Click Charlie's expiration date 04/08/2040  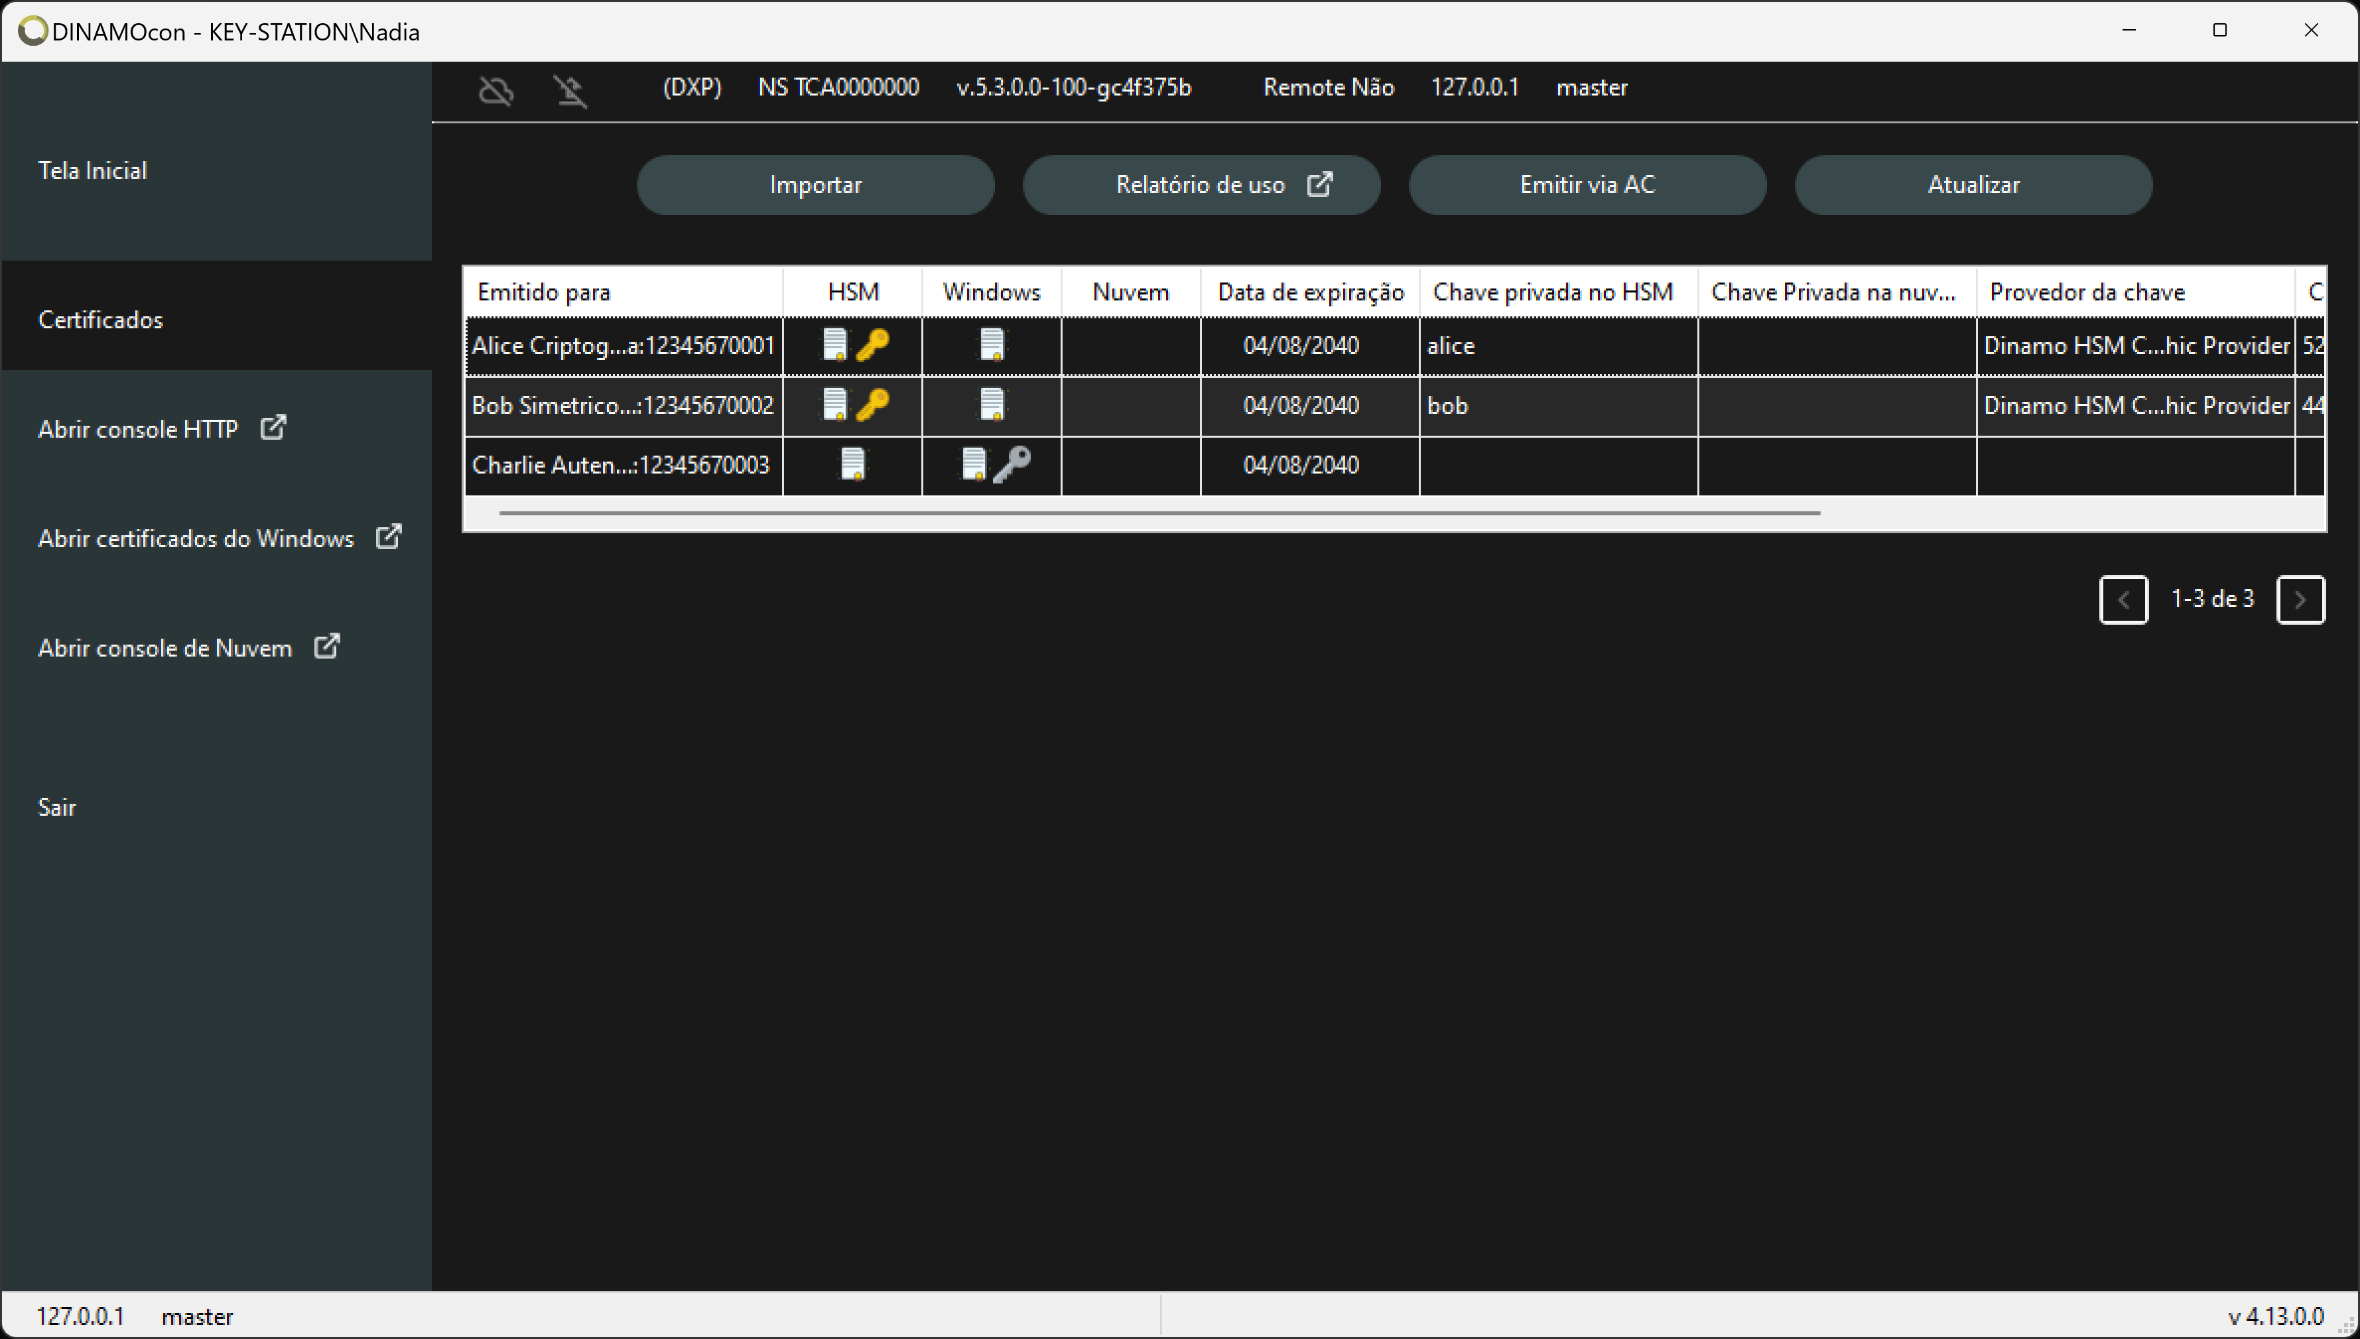tap(1301, 466)
